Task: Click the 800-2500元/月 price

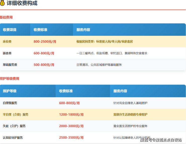Action: coord(45,42)
